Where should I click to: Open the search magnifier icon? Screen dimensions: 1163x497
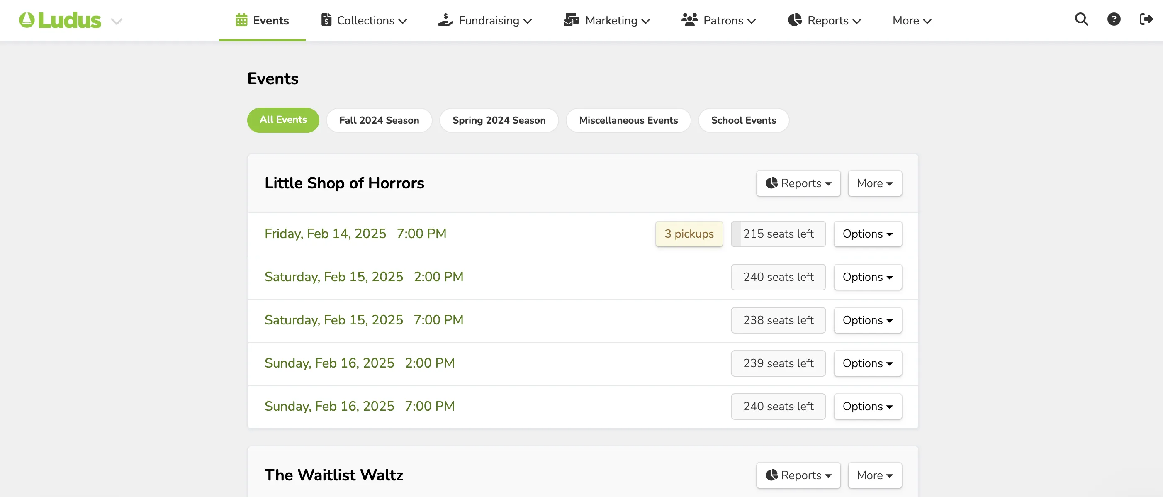(x=1081, y=19)
